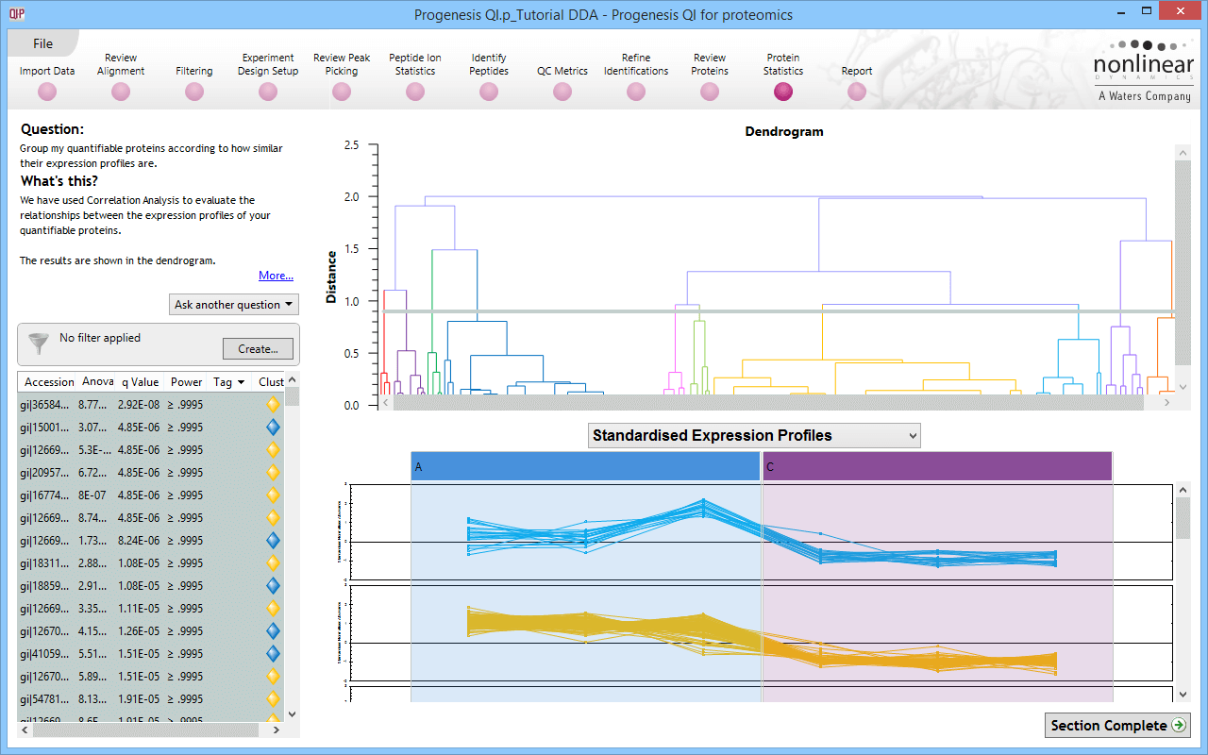
Task: Go to Refine Identifications step
Action: [636, 92]
